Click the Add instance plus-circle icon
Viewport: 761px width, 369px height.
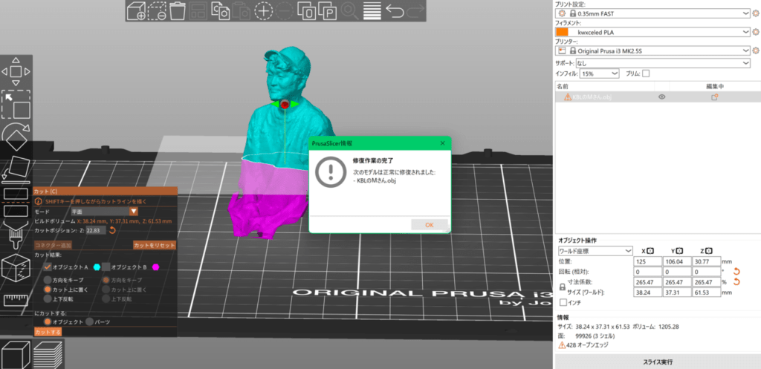(264, 10)
